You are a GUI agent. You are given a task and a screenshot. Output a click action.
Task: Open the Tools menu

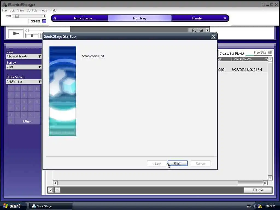coord(44,10)
